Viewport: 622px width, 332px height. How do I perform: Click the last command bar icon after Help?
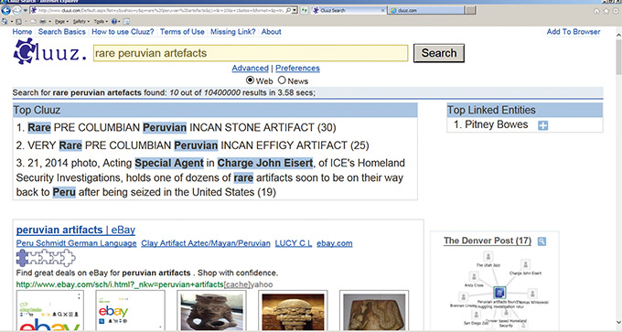126,21
